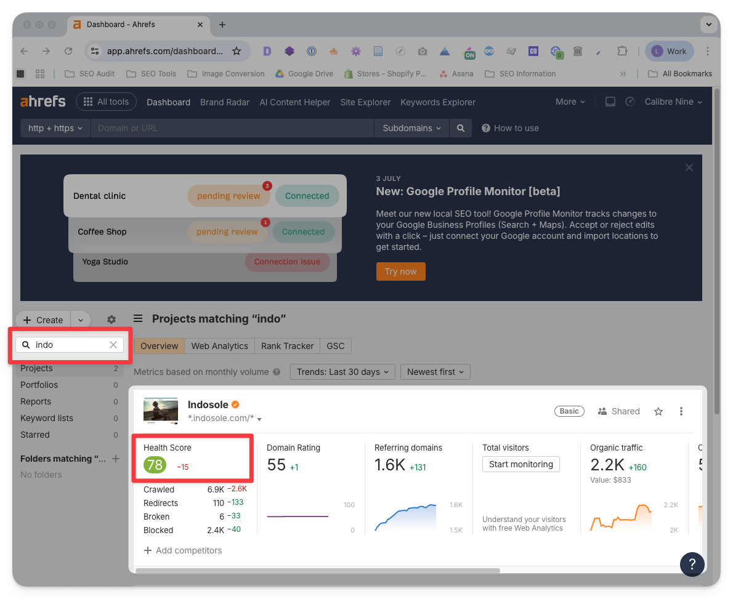The width and height of the screenshot is (733, 599).
Task: Click the help question mark bubble
Action: click(x=692, y=563)
